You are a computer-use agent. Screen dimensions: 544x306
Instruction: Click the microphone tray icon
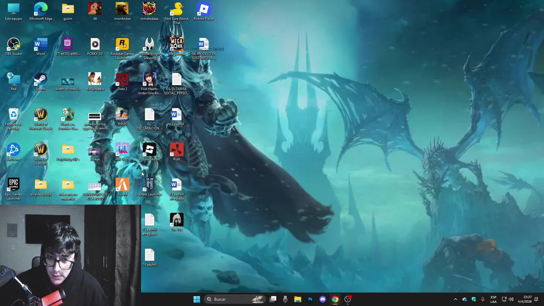[x=482, y=299]
